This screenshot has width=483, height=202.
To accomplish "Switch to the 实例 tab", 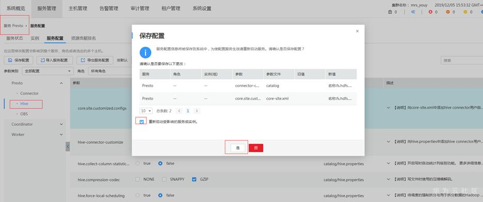I will 35,39.
